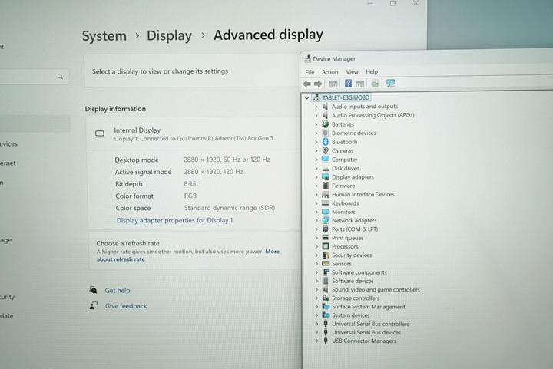Image resolution: width=553 pixels, height=369 pixels.
Task: Open the View menu in Device Manager
Action: 352,72
